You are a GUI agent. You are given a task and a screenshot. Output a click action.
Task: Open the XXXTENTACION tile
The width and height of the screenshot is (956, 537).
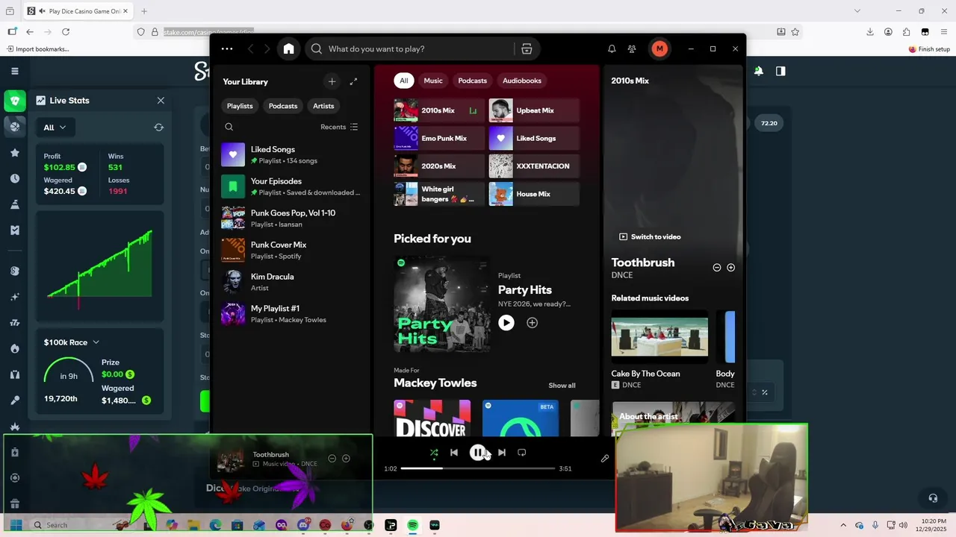pyautogui.click(x=534, y=166)
